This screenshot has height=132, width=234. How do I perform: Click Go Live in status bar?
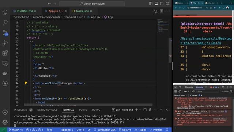click(x=125, y=130)
